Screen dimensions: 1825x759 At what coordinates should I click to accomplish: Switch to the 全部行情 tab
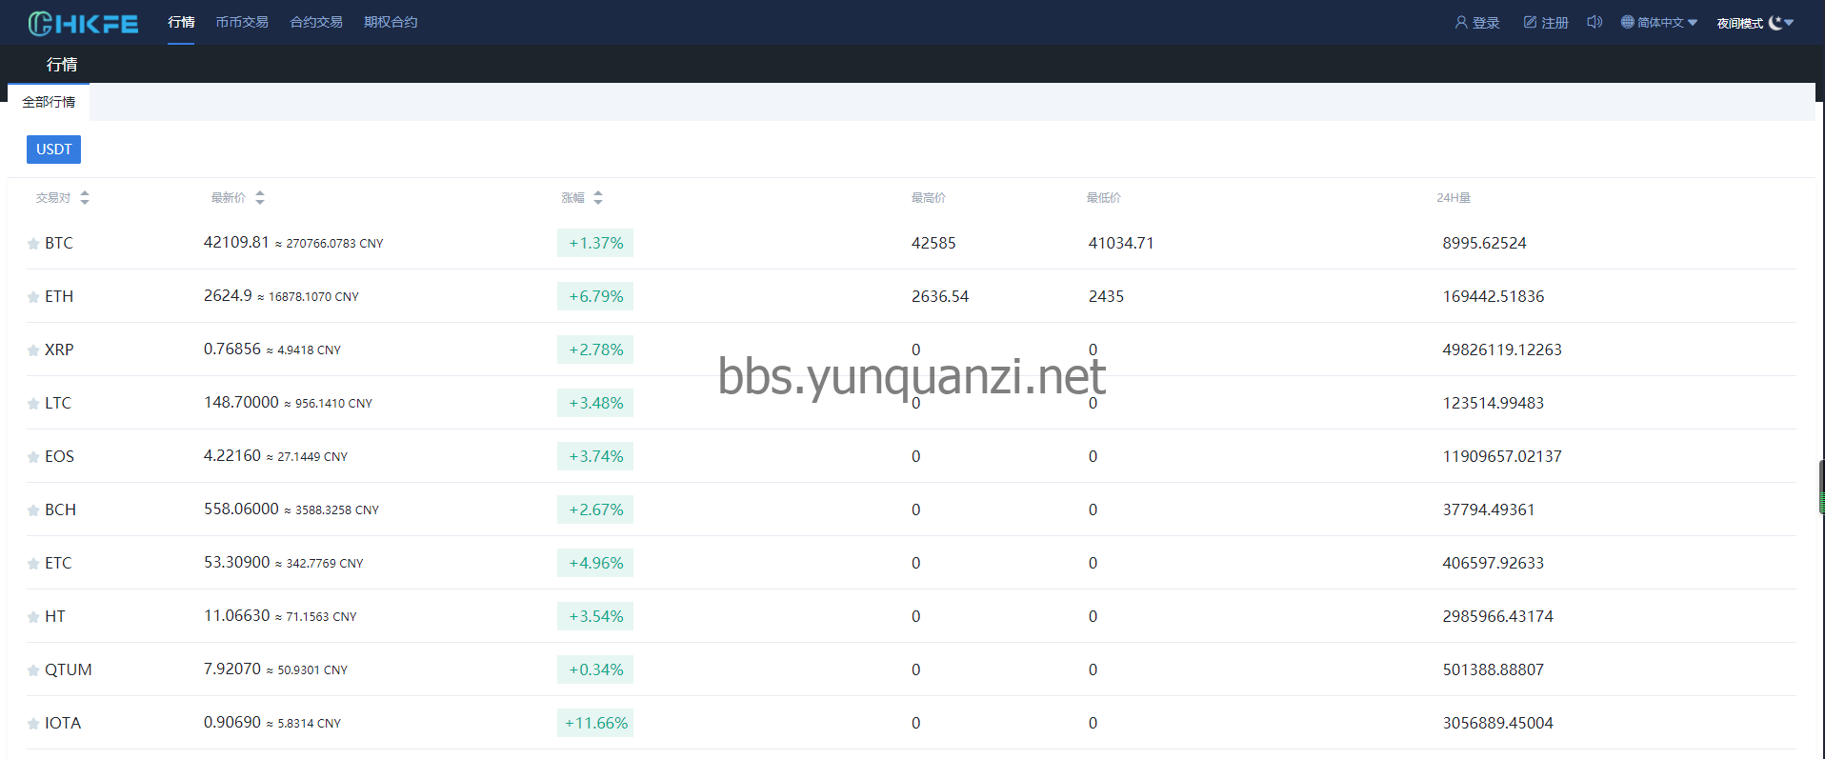(49, 102)
